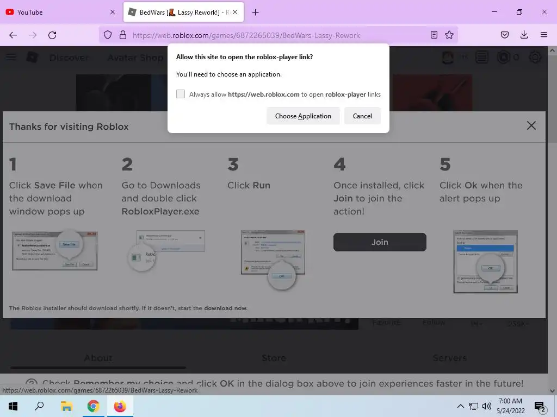Close the BedWars tab
Viewport: 557px width, 417px height.
(x=235, y=12)
